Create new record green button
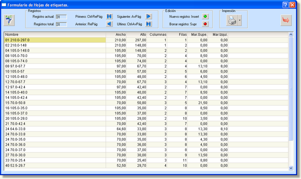Image resolution: width=301 pixels, height=179 pixels. point(205,17)
